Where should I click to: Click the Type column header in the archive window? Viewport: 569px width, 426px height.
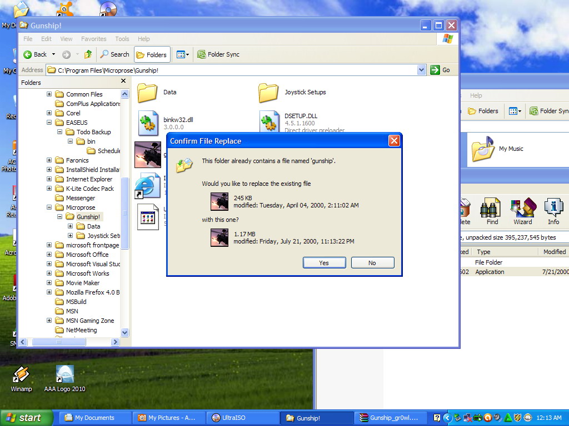(505, 252)
